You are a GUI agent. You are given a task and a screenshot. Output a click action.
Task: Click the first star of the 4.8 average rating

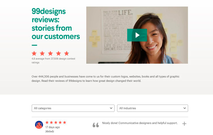point(34,53)
